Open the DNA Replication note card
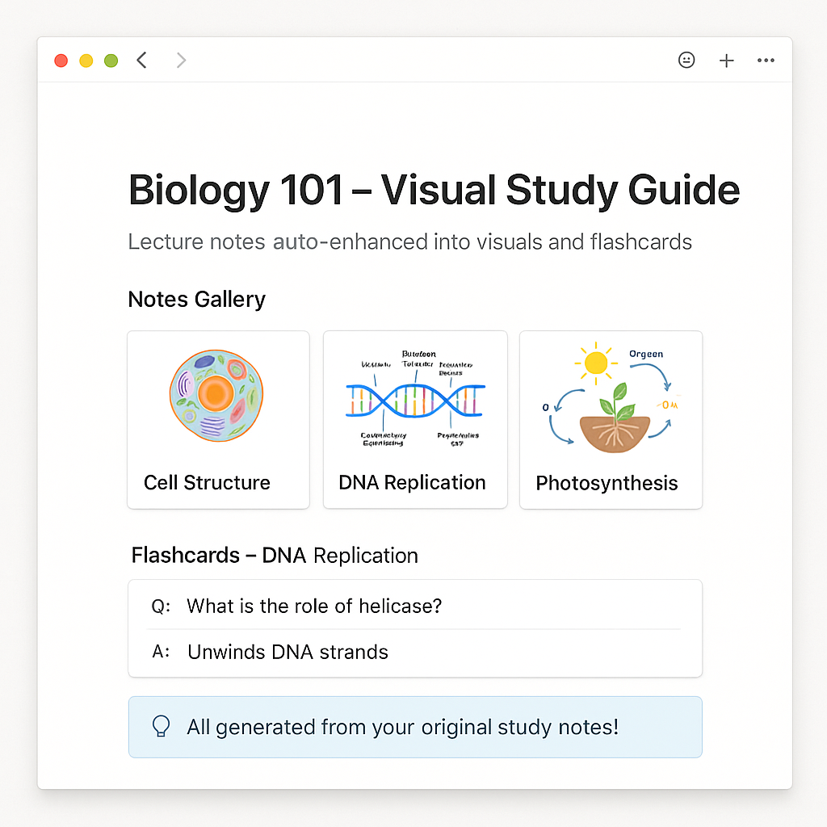827x827 pixels. click(415, 420)
